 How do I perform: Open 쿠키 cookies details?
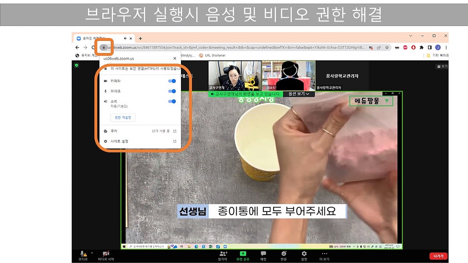140,131
